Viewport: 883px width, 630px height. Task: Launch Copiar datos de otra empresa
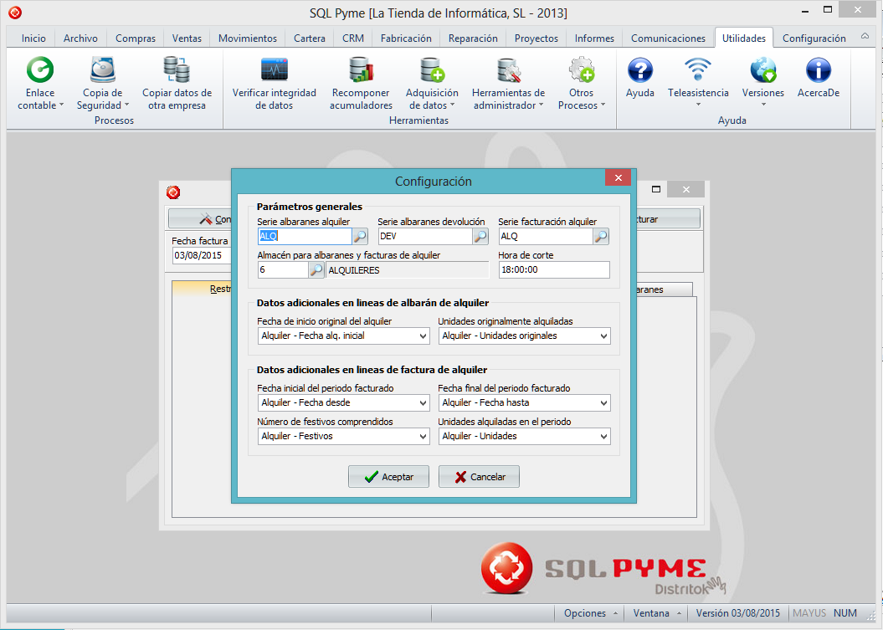(177, 70)
